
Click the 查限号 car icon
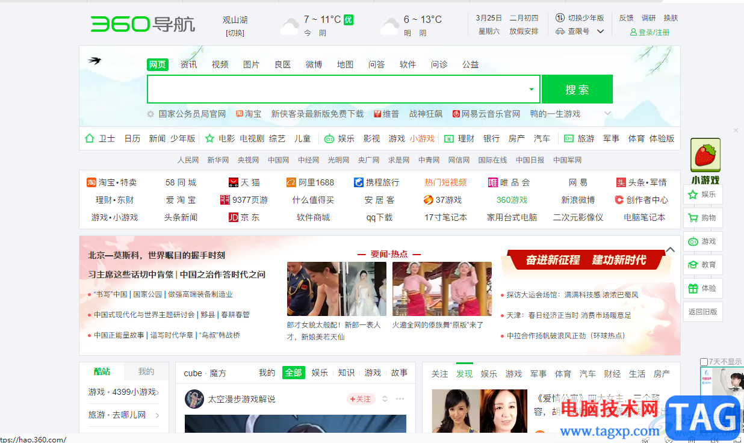click(560, 31)
